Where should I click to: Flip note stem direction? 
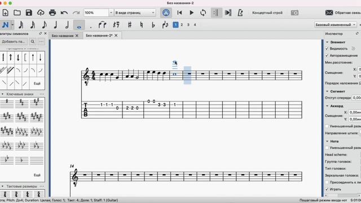[x=165, y=25]
